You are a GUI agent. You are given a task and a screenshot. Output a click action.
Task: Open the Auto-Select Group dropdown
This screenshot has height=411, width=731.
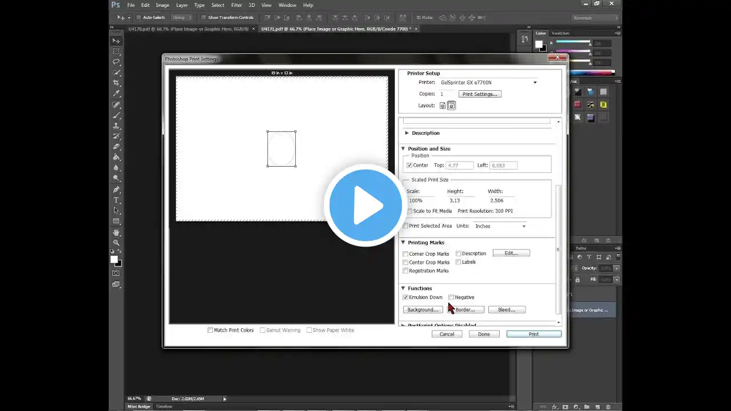182,18
